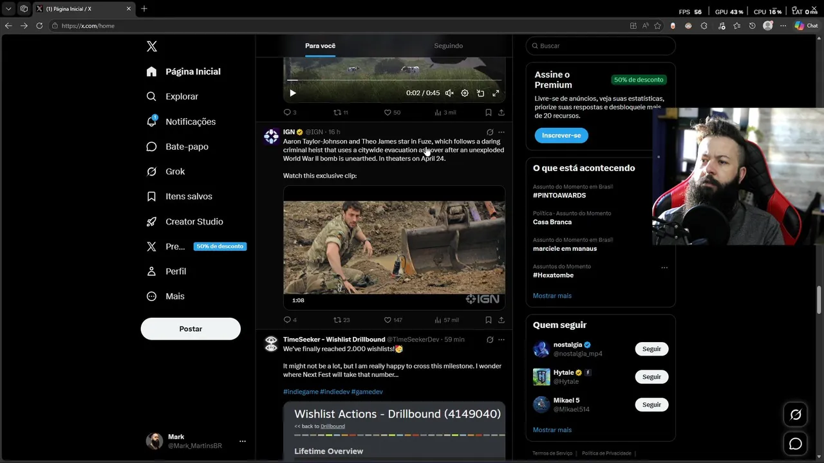Open more options on IGN post
The image size is (824, 463).
[x=501, y=132]
